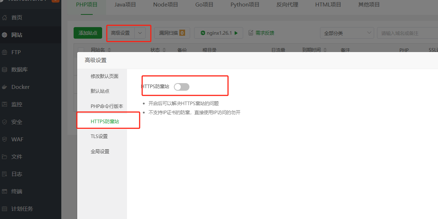Tick the select-all checkbox in table header
This screenshot has width=438, height=219.
click(81, 50)
